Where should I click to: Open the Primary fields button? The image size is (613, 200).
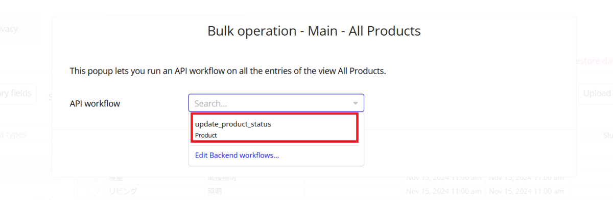click(x=17, y=94)
